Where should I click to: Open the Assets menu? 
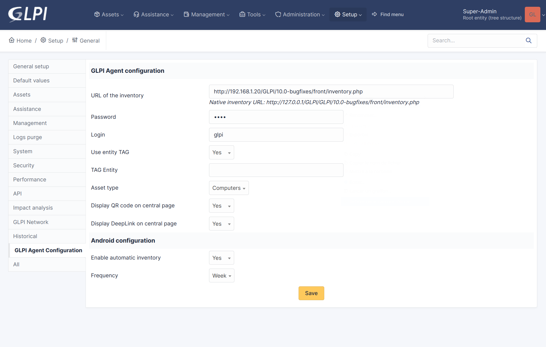point(109,14)
